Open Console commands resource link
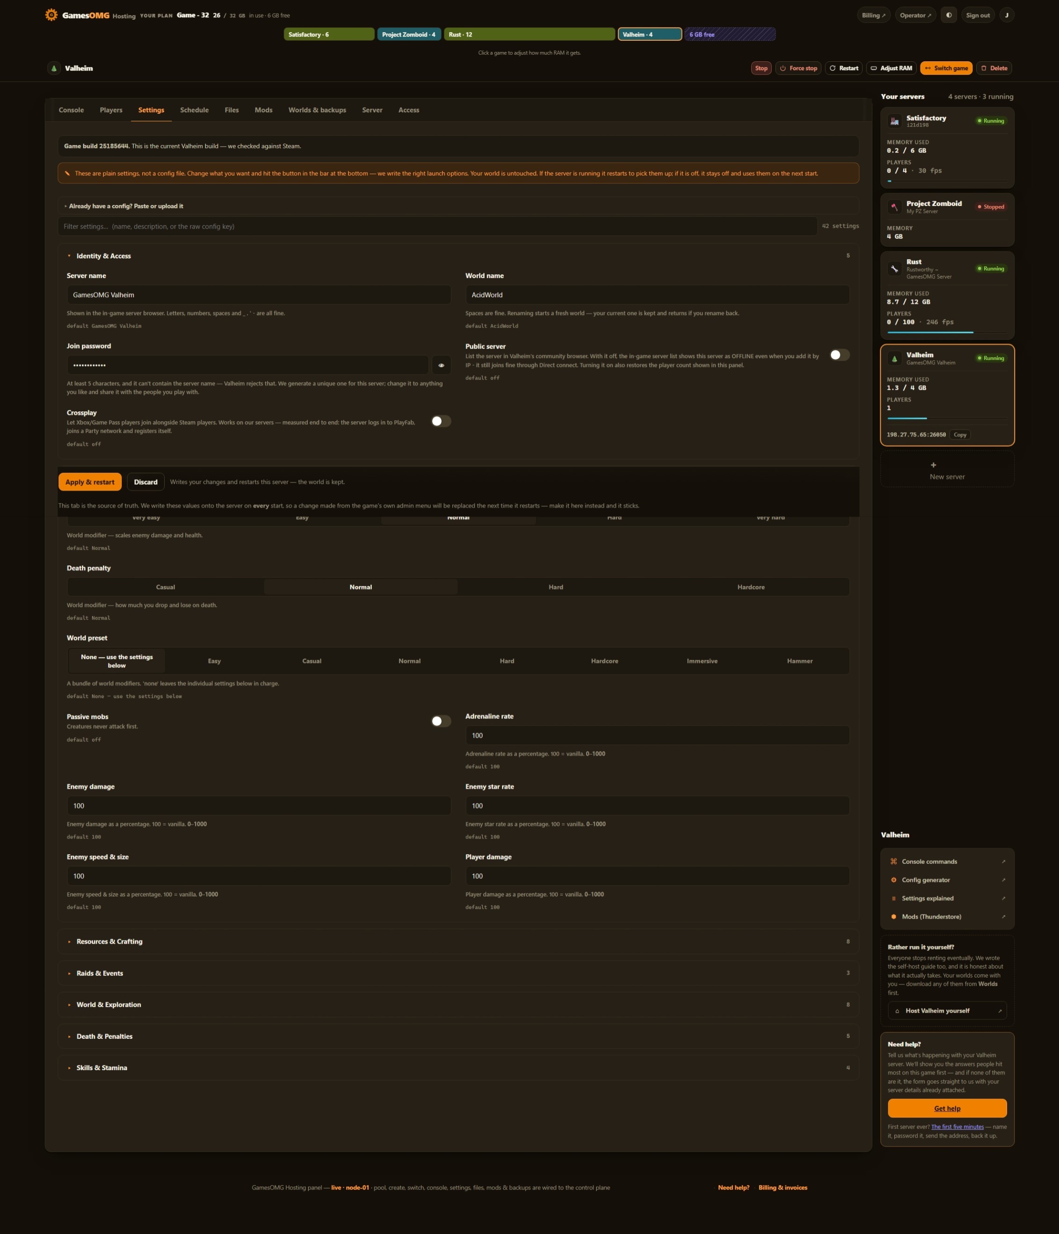Image resolution: width=1059 pixels, height=1234 pixels. coord(947,861)
